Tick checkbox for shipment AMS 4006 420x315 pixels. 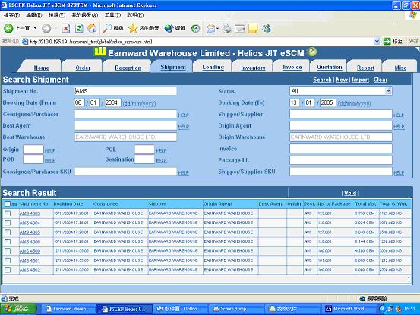8,241
